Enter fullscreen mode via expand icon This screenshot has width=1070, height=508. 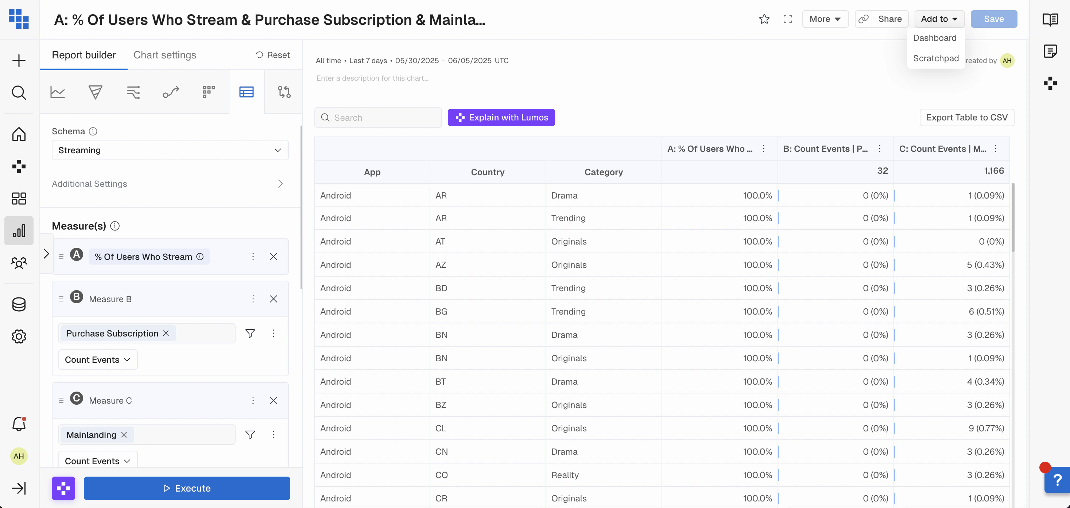point(787,19)
